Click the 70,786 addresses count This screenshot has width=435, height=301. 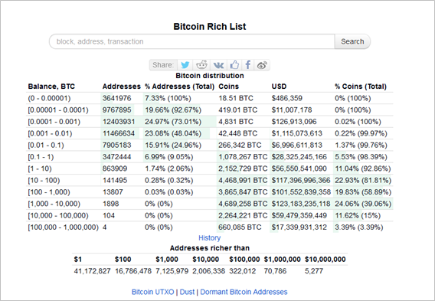275,271
